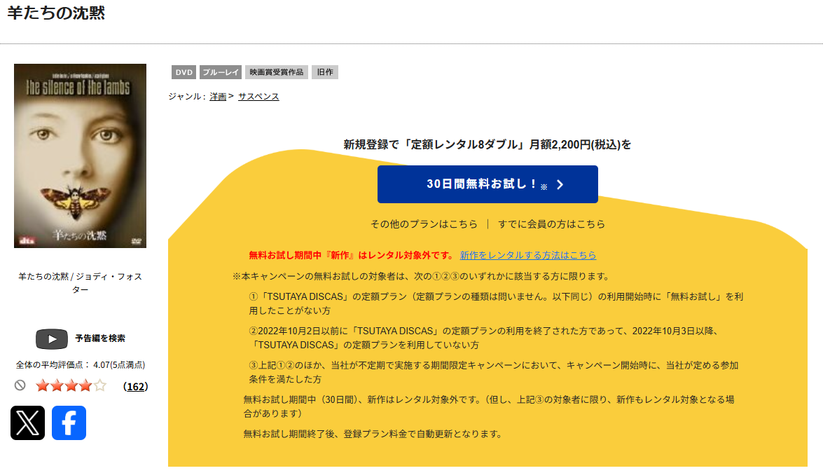Open the 162 reviews count link
Viewport: 823px width, 473px height.
pyautogui.click(x=135, y=386)
